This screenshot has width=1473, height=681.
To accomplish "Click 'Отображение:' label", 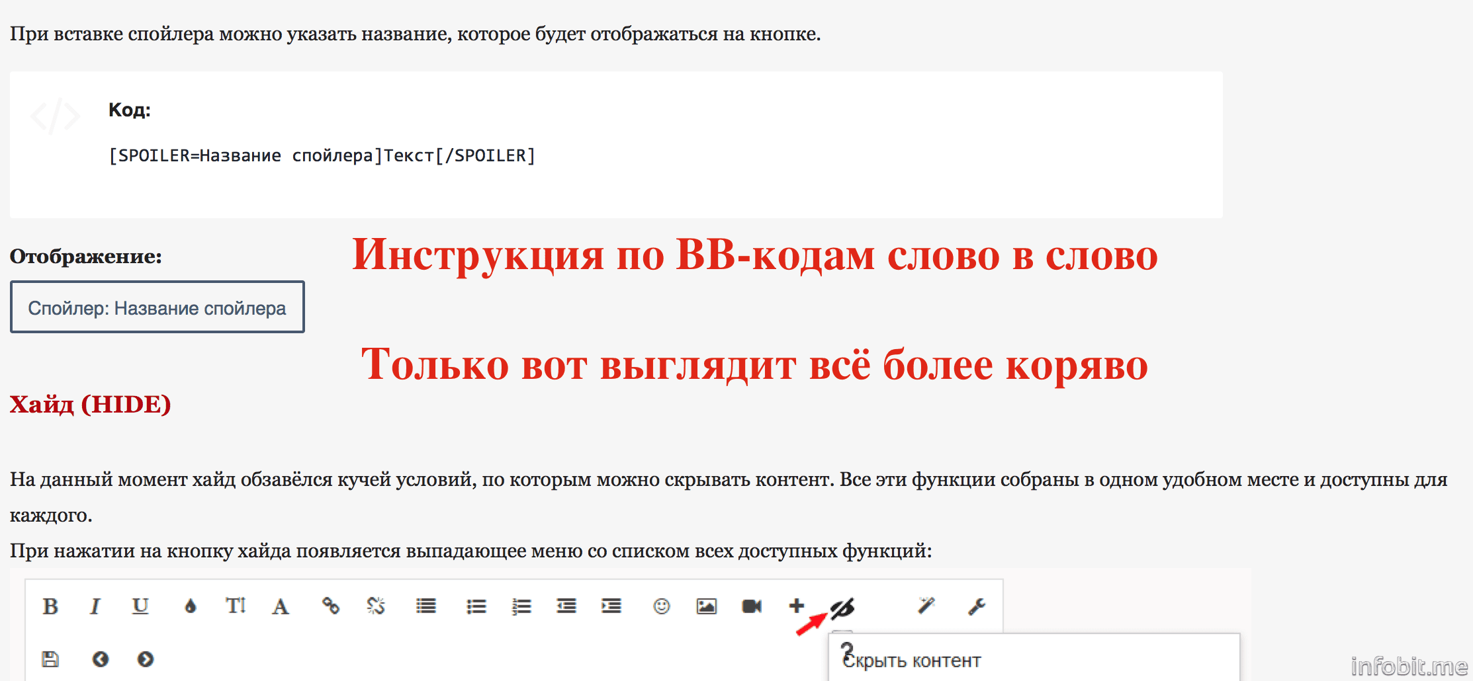I will 86,257.
